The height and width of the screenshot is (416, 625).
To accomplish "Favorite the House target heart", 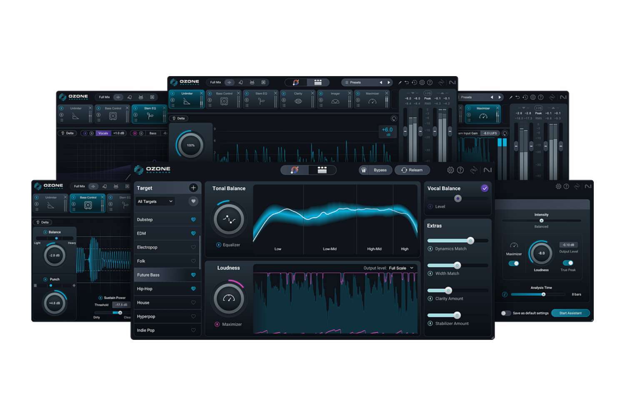I will click(x=193, y=302).
